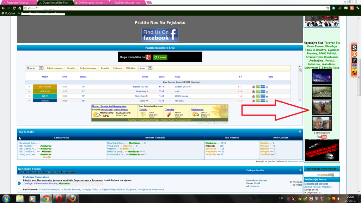Viewport: 361px width, 203px height.
Task: Open the 'none' dropdown in livescore bar
Action: [145, 68]
